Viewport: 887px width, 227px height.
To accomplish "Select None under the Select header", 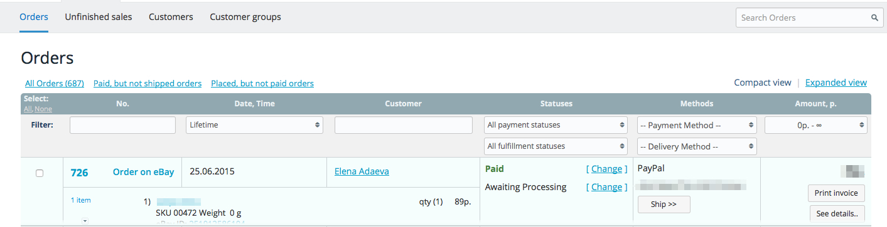I will [x=43, y=109].
